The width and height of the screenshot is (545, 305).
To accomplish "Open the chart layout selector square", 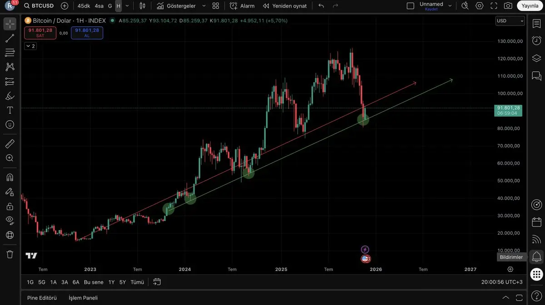I will (x=411, y=6).
